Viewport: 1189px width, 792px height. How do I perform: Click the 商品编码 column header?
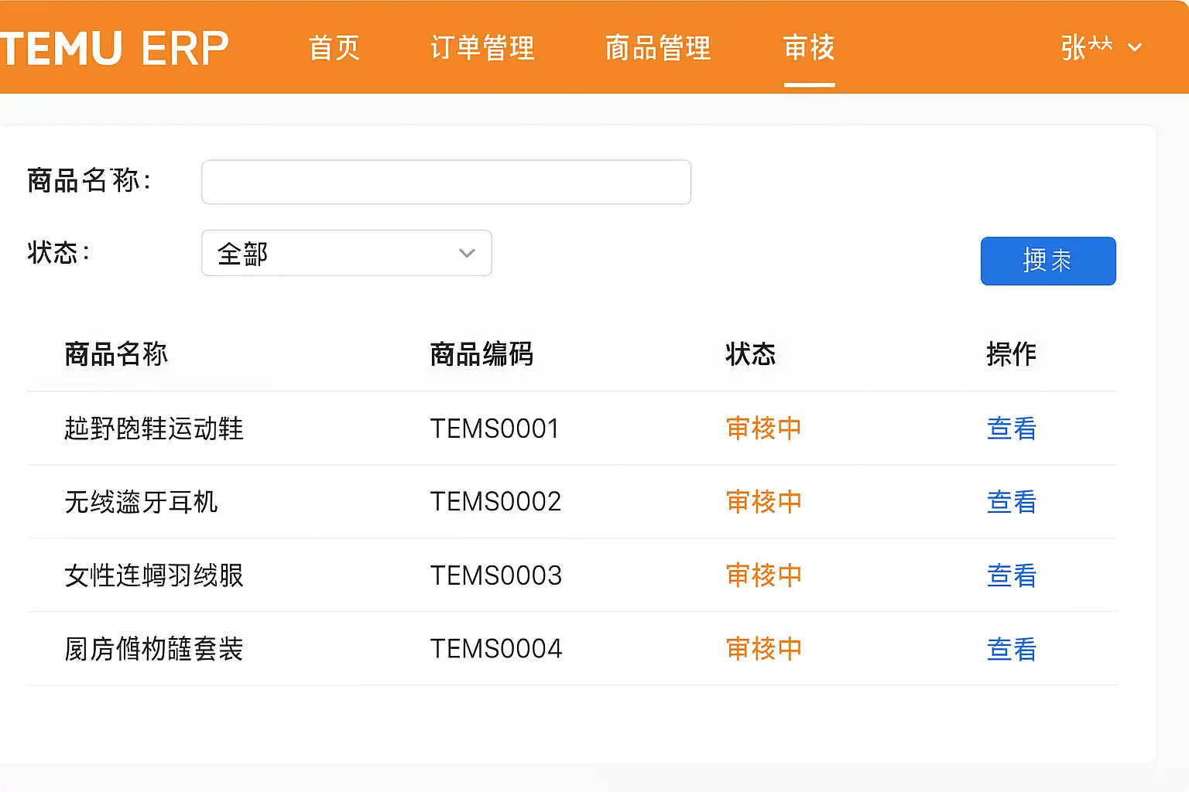coord(481,354)
